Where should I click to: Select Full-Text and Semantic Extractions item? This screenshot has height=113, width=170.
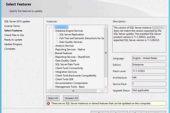point(81,38)
